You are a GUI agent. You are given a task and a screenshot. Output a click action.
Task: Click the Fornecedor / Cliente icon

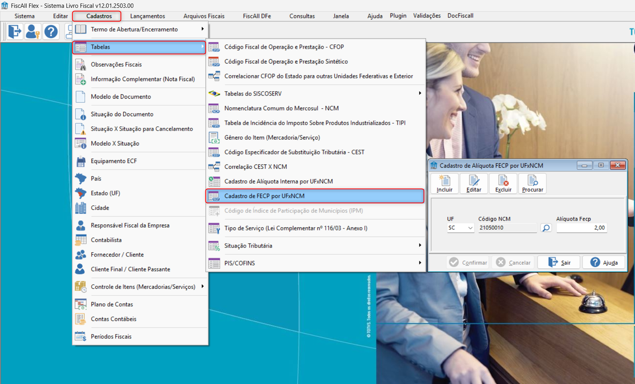[81, 255]
